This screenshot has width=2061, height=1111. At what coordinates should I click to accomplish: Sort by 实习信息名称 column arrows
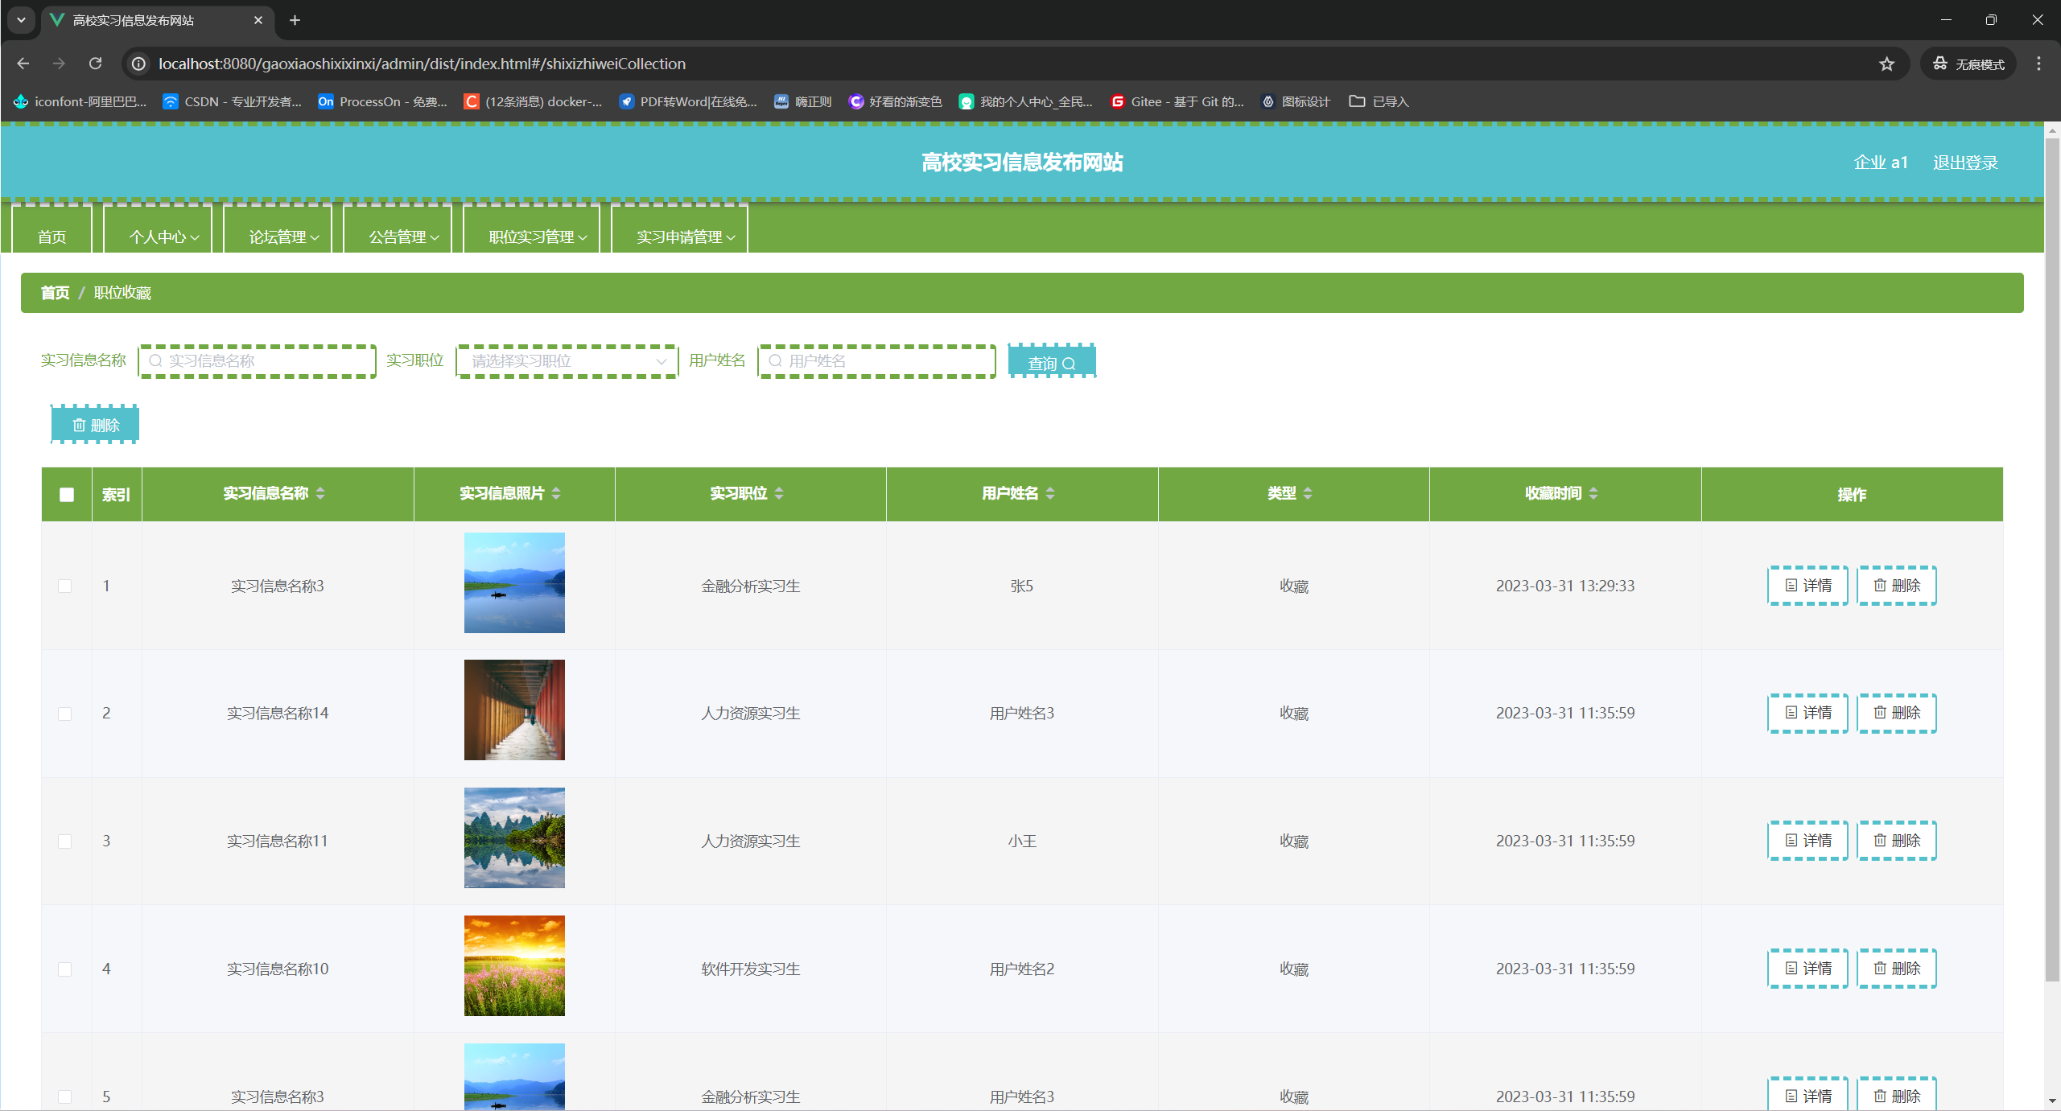pyautogui.click(x=320, y=493)
